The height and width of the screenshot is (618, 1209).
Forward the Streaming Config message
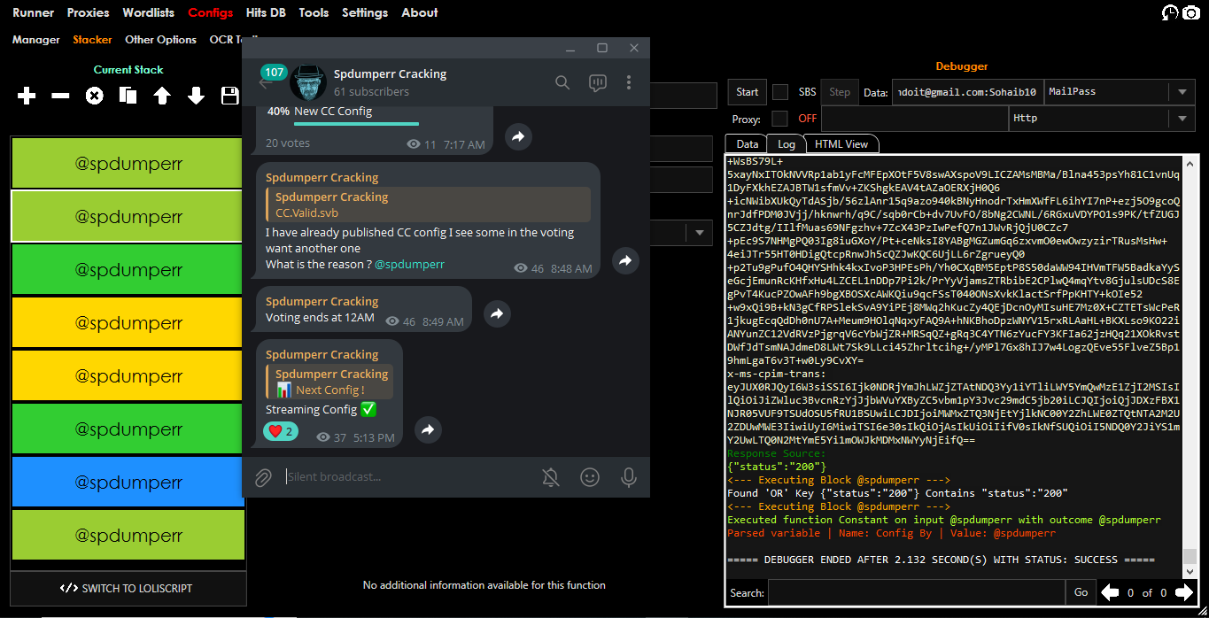pyautogui.click(x=429, y=429)
